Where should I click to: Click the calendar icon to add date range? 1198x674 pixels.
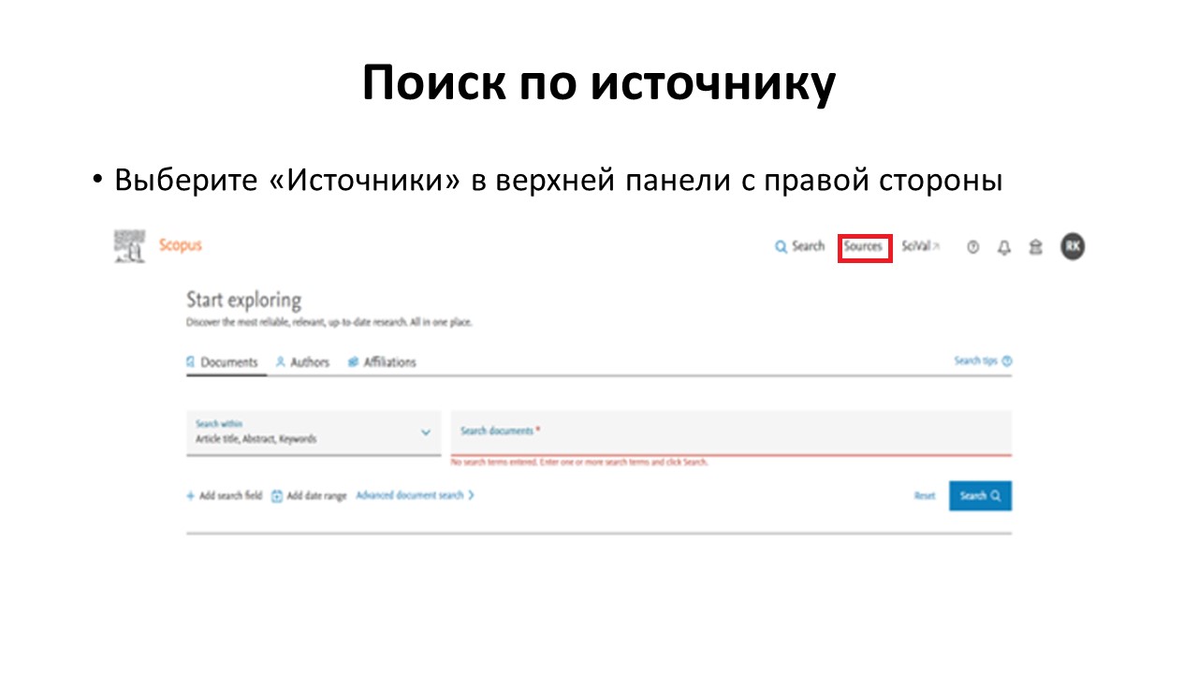point(277,496)
